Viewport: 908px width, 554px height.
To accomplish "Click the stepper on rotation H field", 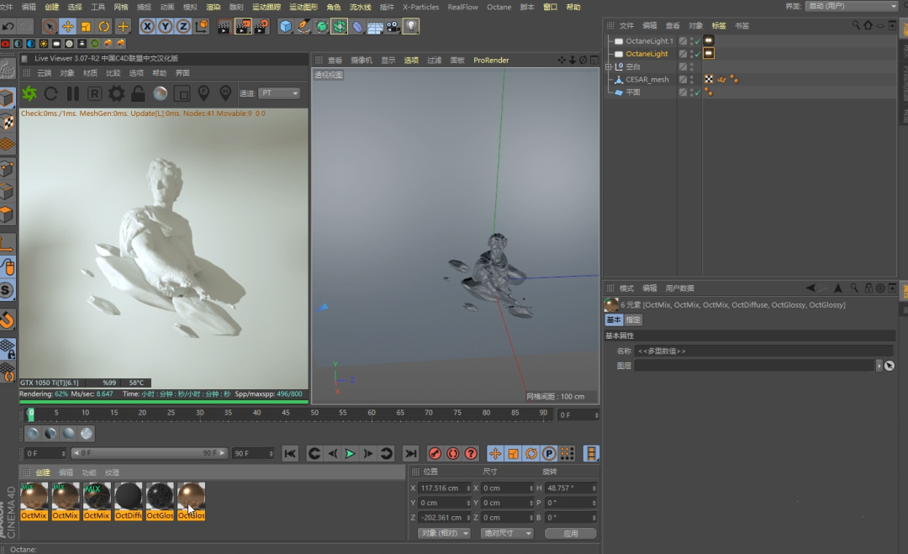I will [x=594, y=488].
